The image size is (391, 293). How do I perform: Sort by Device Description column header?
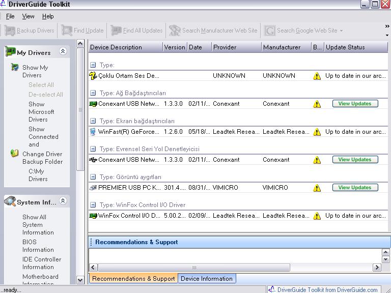click(125, 47)
